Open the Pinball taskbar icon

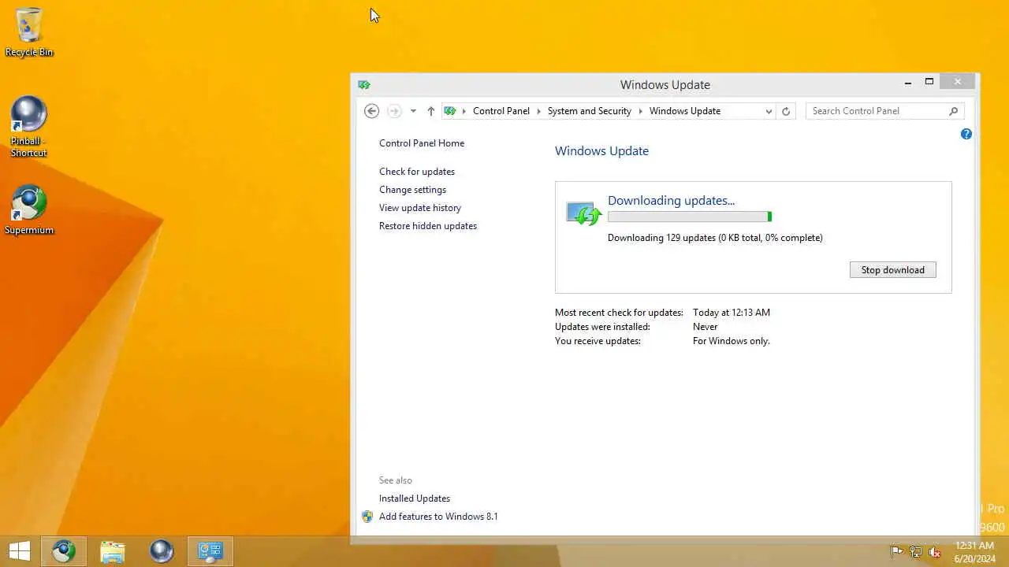coord(162,551)
